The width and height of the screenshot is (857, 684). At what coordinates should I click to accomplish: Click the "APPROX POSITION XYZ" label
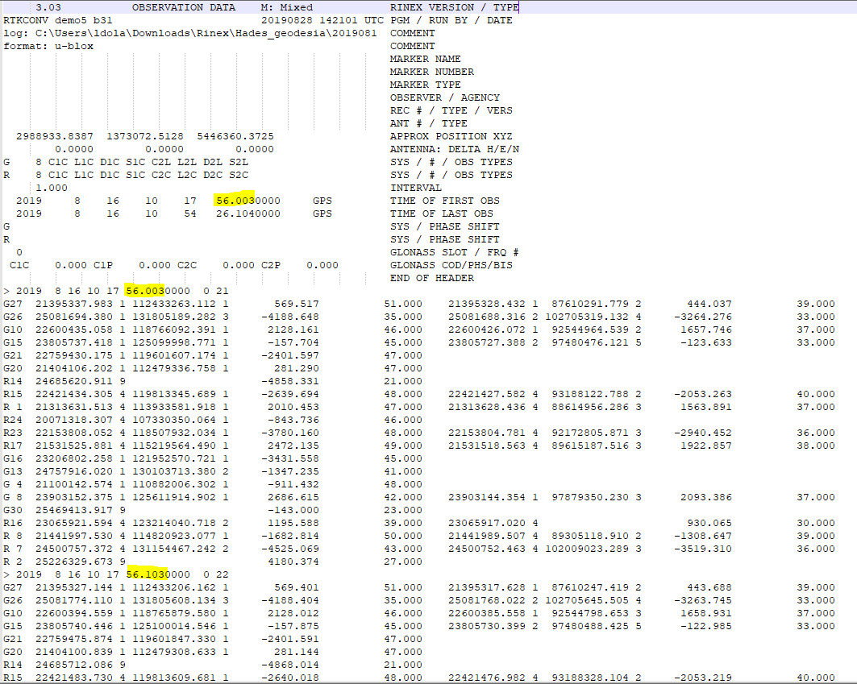pyautogui.click(x=451, y=136)
